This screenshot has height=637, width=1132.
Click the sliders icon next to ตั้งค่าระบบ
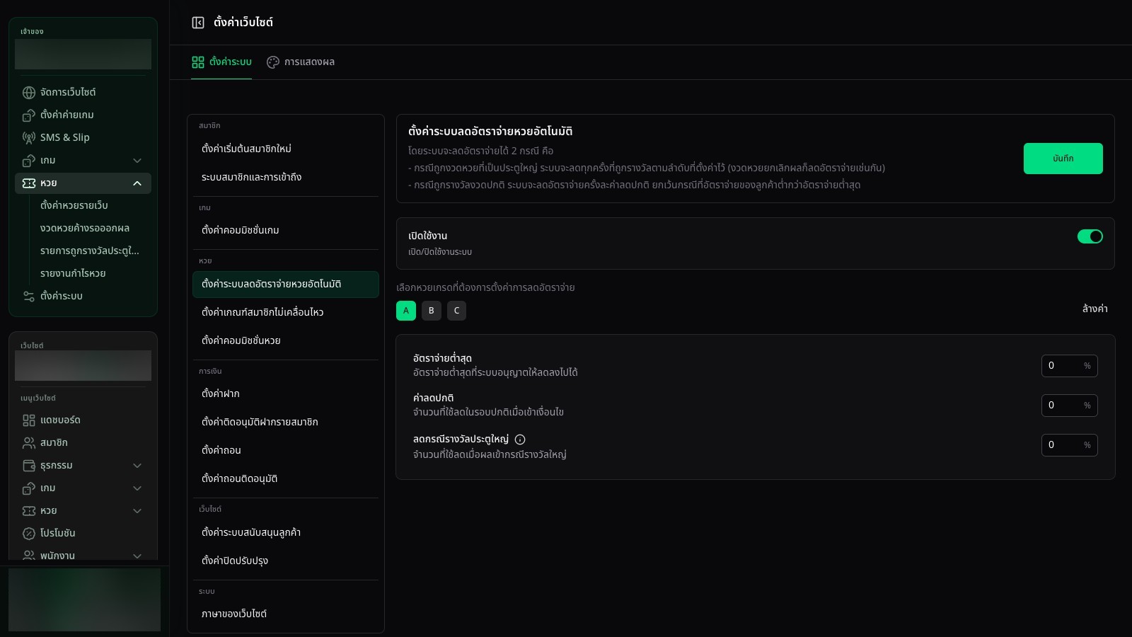pyautogui.click(x=29, y=297)
